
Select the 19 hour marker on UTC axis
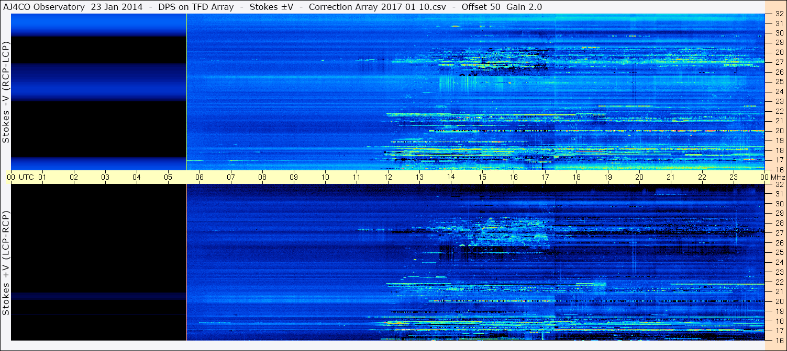[x=608, y=177]
